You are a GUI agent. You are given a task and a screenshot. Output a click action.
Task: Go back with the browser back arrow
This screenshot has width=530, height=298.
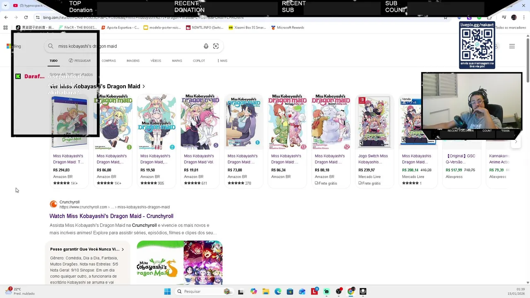pos(6,17)
